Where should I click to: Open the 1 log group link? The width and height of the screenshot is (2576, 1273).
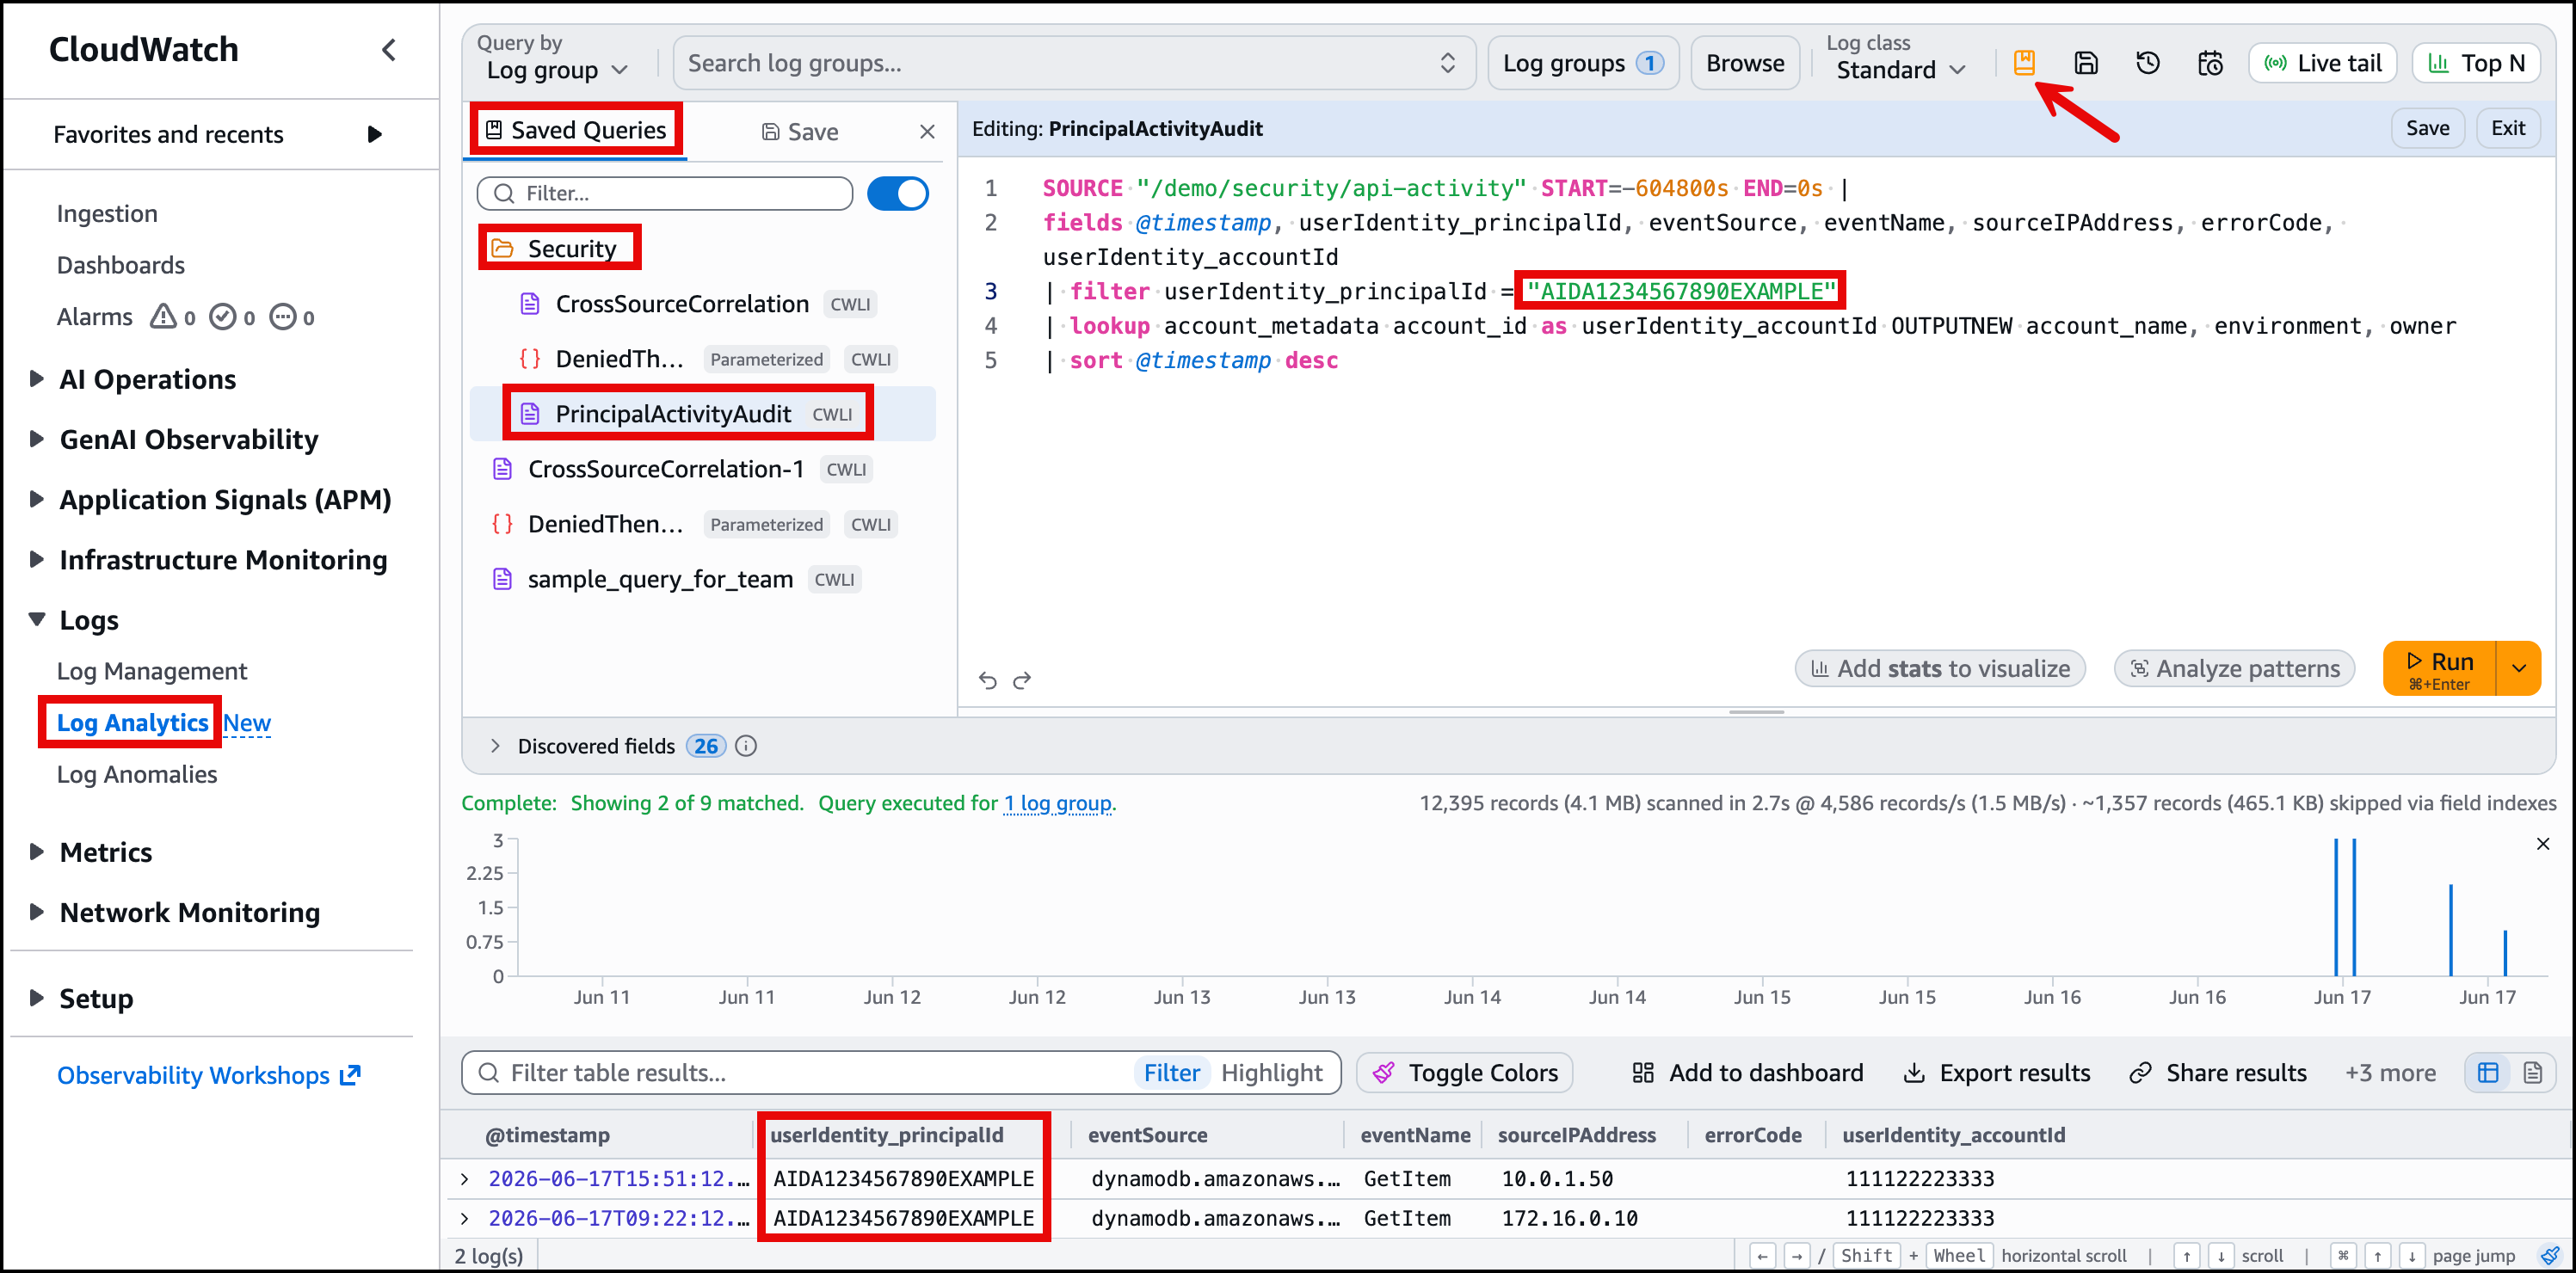coord(1057,803)
